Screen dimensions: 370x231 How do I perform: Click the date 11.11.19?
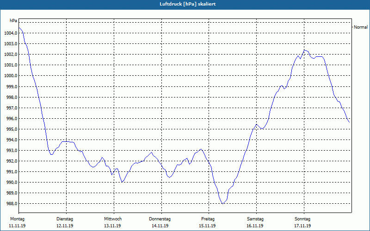pos(17,226)
